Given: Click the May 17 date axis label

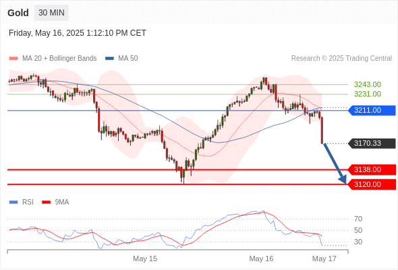Looking at the screenshot, I should pos(324,259).
